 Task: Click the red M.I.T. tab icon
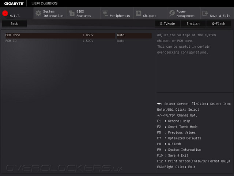[5, 13]
